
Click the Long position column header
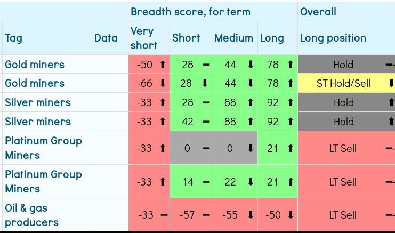pyautogui.click(x=333, y=38)
